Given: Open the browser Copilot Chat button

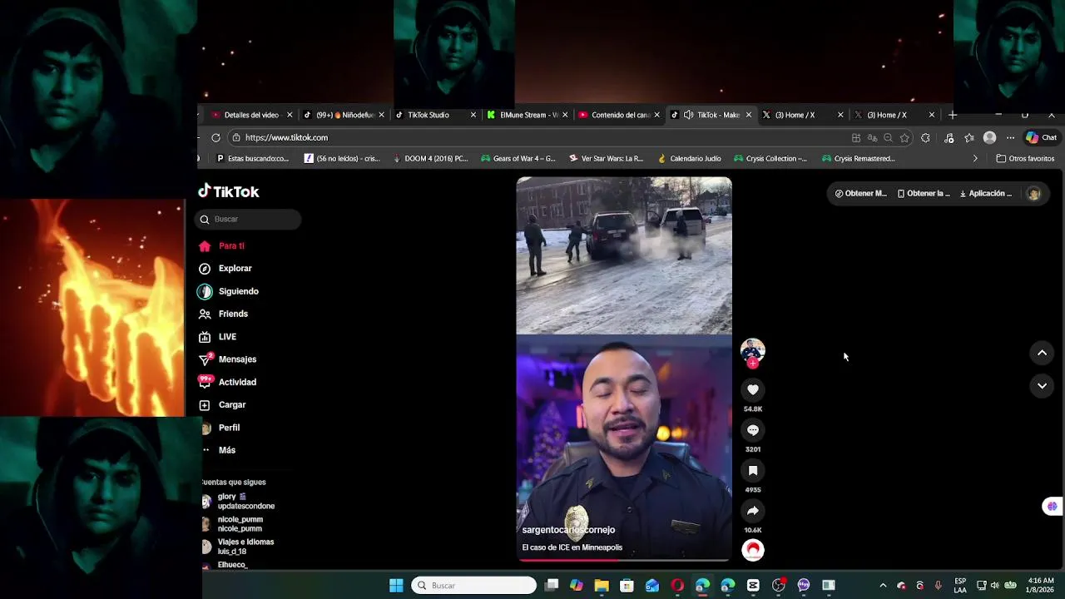Looking at the screenshot, I should coord(1041,138).
